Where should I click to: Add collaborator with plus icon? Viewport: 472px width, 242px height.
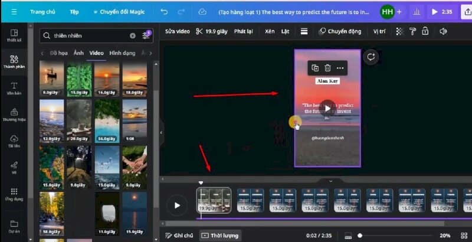point(399,12)
